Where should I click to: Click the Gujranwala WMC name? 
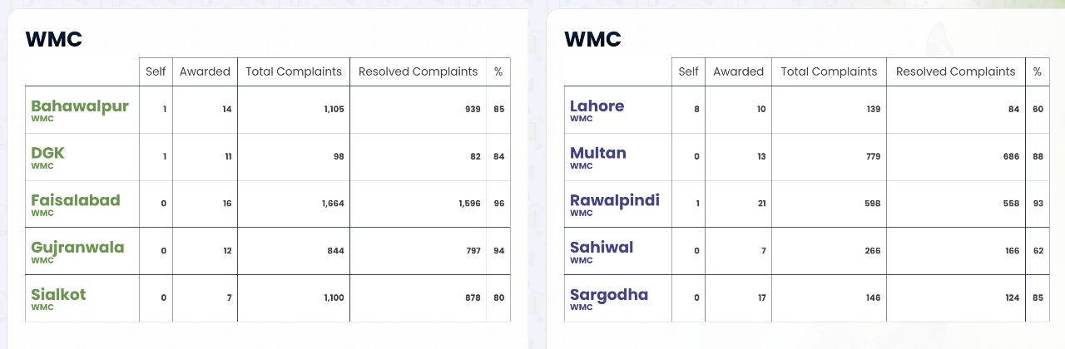pyautogui.click(x=77, y=248)
